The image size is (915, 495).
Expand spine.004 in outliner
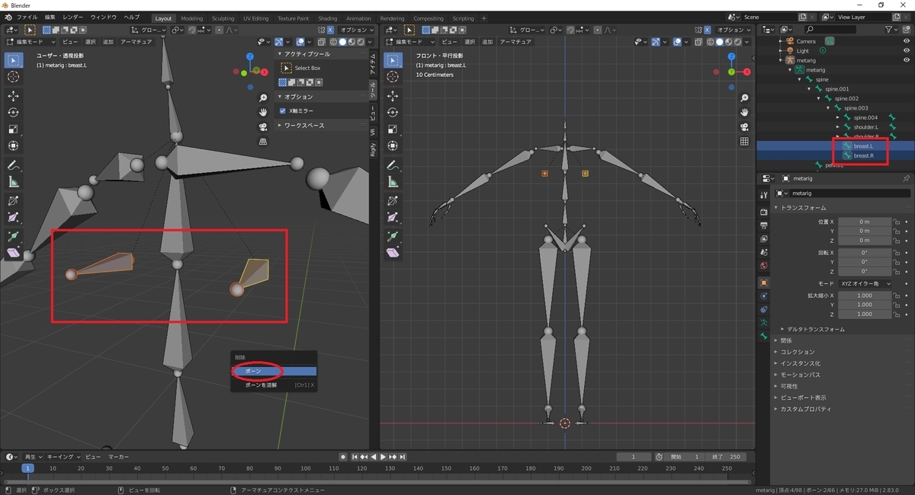838,117
